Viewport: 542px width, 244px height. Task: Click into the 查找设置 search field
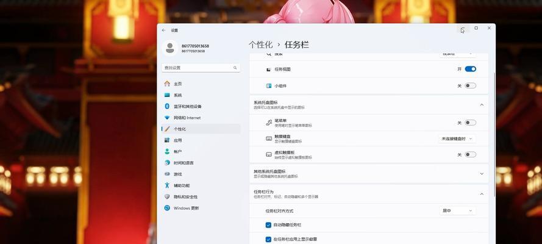tap(201, 68)
